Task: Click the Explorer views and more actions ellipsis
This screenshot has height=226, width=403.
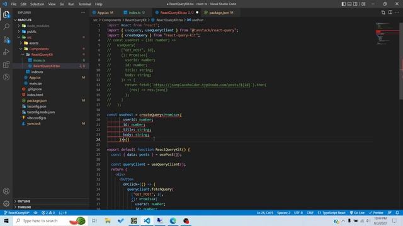Action: [83, 13]
